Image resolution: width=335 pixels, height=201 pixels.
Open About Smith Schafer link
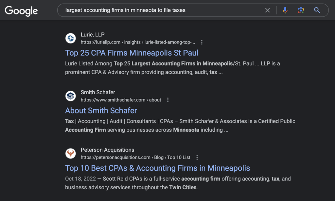click(x=101, y=111)
